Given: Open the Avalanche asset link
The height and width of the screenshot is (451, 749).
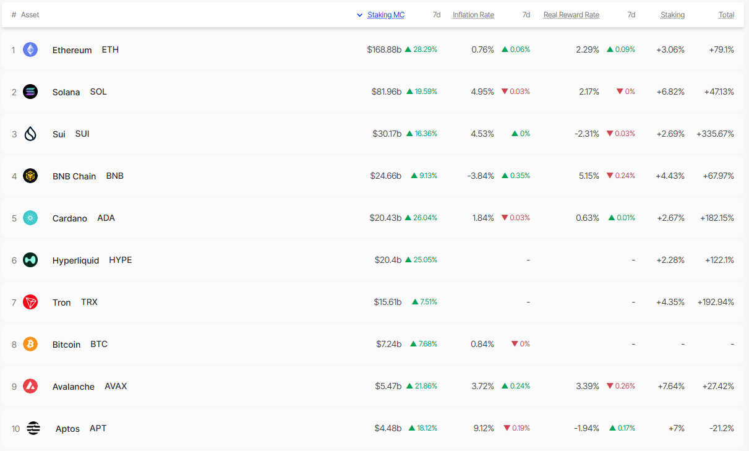Looking at the screenshot, I should click(x=74, y=387).
